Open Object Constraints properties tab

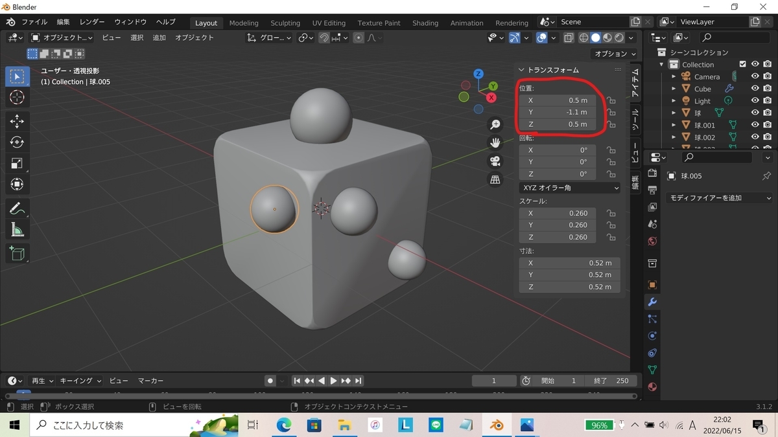tap(652, 353)
